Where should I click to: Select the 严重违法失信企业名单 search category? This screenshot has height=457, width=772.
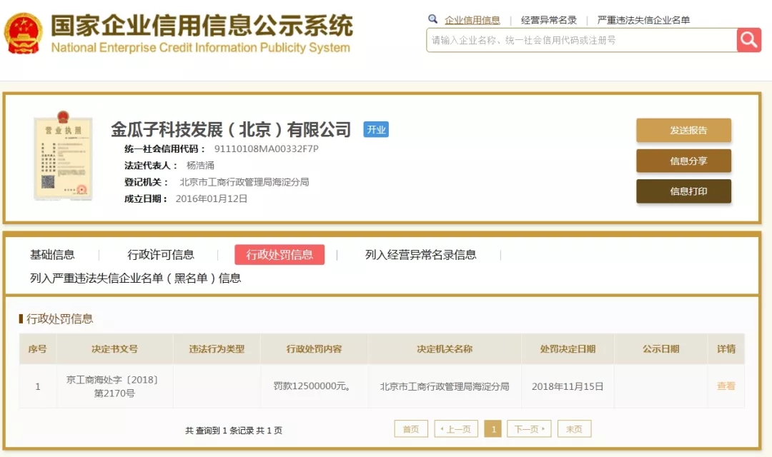pyautogui.click(x=643, y=20)
